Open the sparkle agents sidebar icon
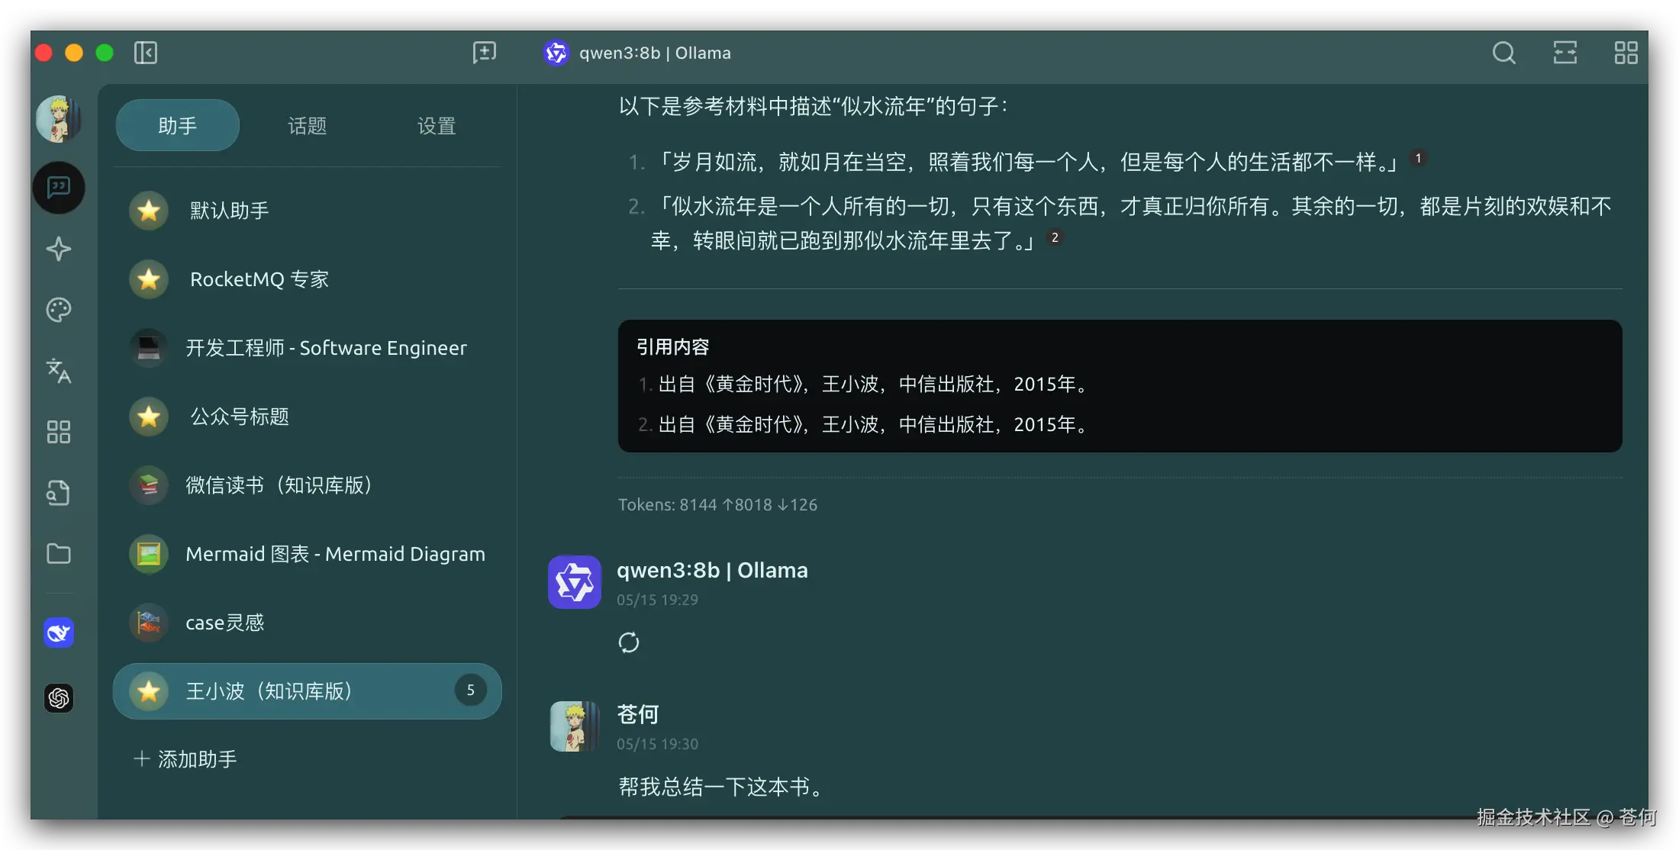 click(59, 249)
